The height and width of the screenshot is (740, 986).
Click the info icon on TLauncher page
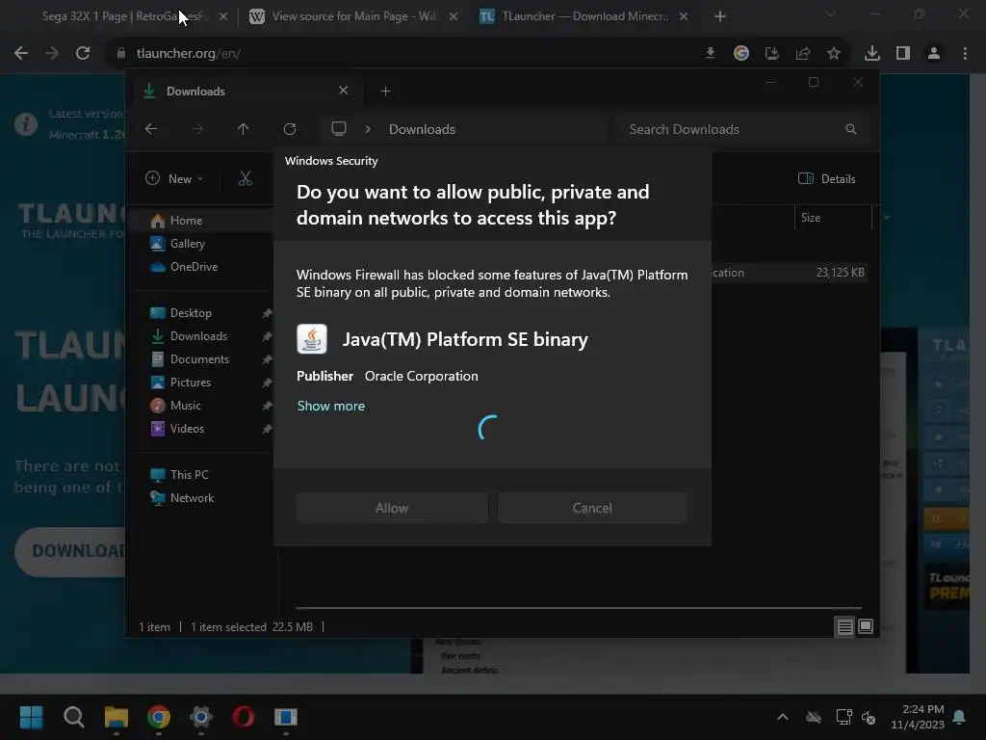pyautogui.click(x=26, y=124)
